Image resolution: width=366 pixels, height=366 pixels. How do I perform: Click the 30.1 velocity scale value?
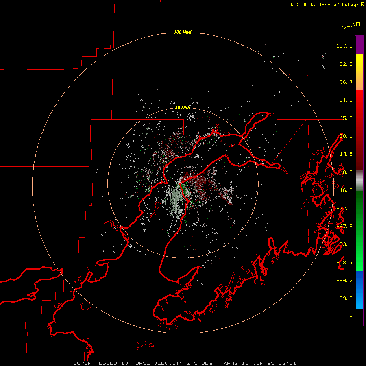(x=346, y=136)
